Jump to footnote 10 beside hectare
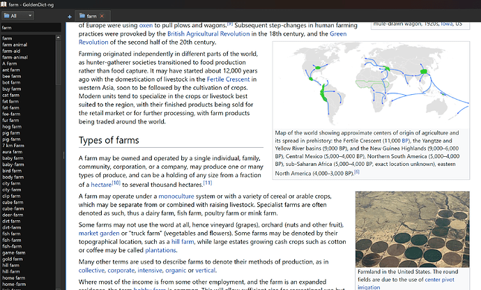Viewport: 481px width, 290px height. click(116, 183)
